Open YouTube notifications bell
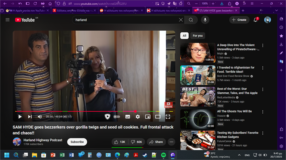Viewport: 286px width, 160px height. tap(256, 20)
